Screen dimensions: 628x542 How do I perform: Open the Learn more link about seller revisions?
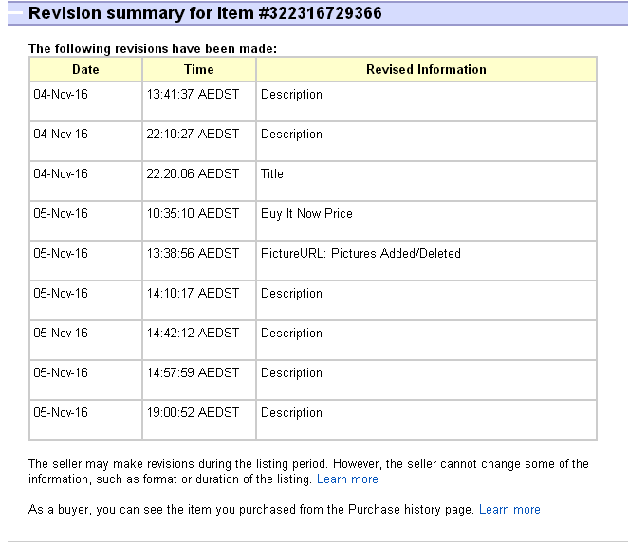pyautogui.click(x=347, y=479)
